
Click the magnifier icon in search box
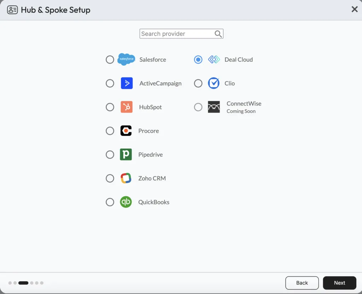tap(218, 34)
